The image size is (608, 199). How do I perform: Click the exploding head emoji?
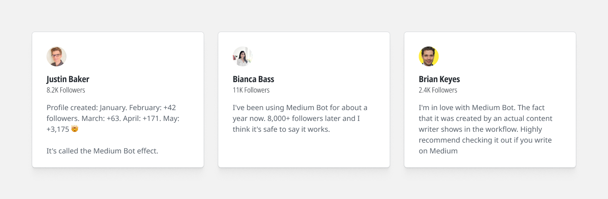75,130
